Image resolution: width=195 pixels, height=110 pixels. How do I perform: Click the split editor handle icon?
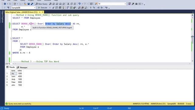[192, 15]
